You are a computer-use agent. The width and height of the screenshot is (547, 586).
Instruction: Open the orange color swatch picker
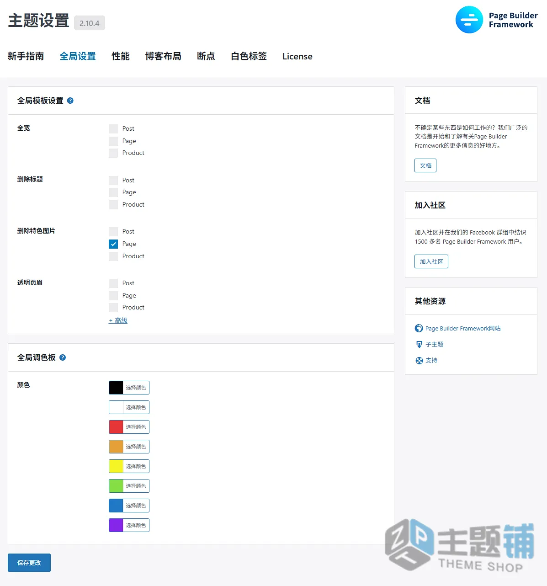pyautogui.click(x=129, y=447)
